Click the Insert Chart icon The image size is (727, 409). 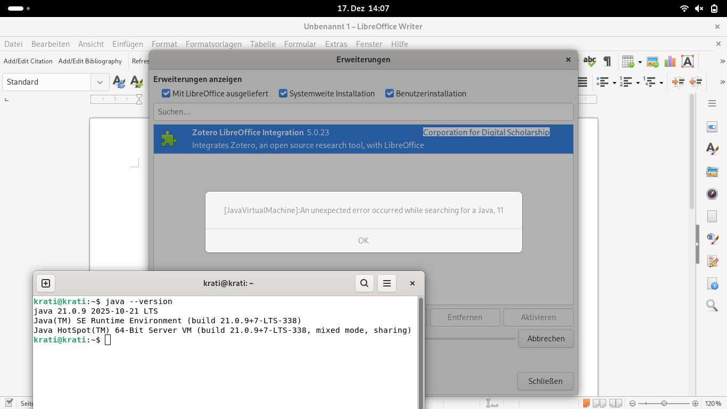pos(670,61)
